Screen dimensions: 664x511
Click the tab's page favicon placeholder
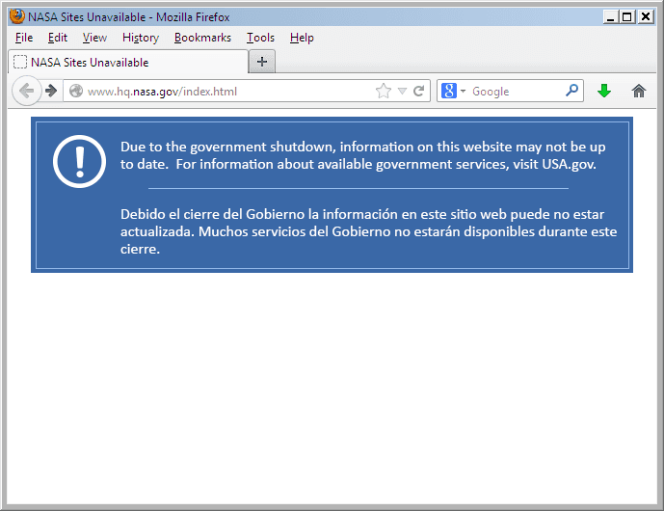click(20, 62)
